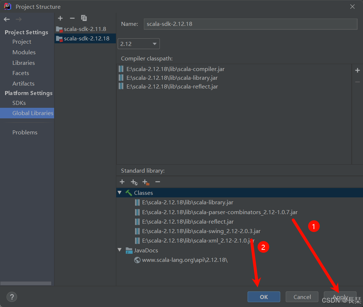Switch to the Libraries section
This screenshot has width=363, height=307.
click(x=23, y=63)
